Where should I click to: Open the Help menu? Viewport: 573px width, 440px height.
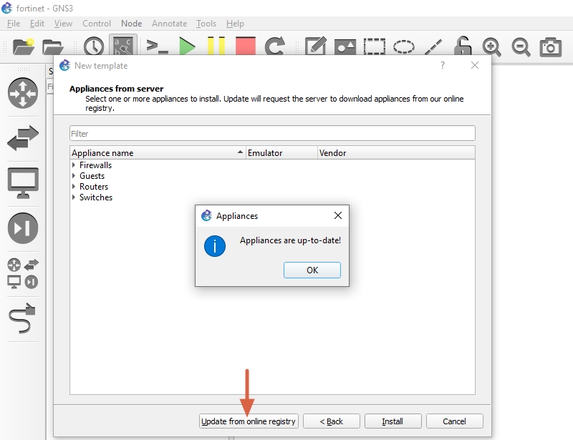(x=235, y=24)
